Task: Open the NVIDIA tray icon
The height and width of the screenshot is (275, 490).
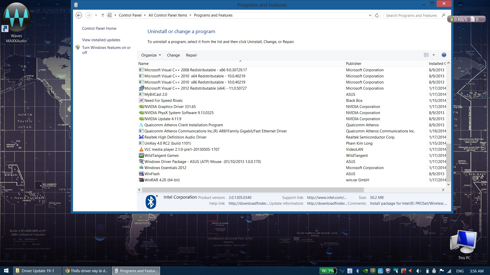Action: (x=365, y=271)
